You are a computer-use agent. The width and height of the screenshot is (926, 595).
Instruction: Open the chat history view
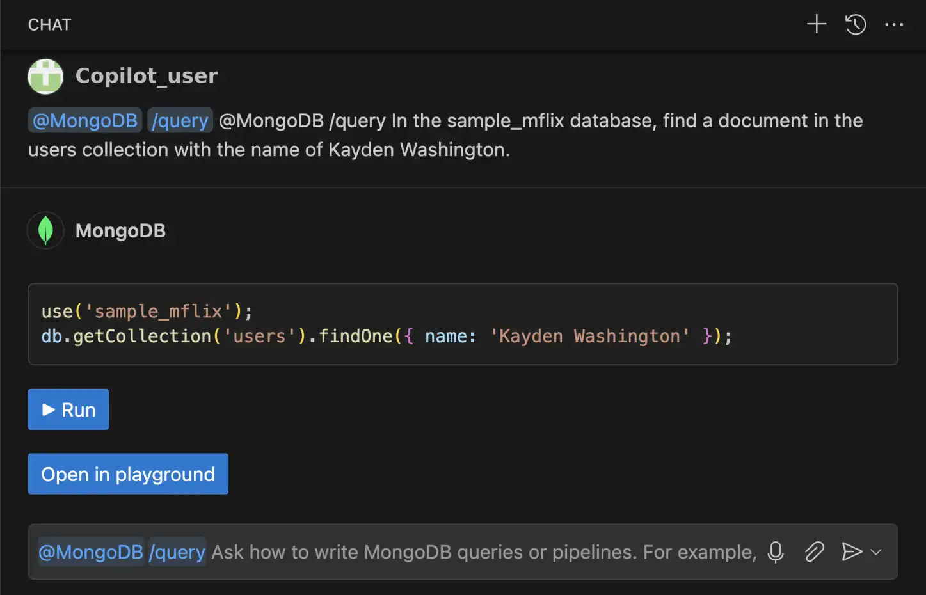click(x=855, y=24)
